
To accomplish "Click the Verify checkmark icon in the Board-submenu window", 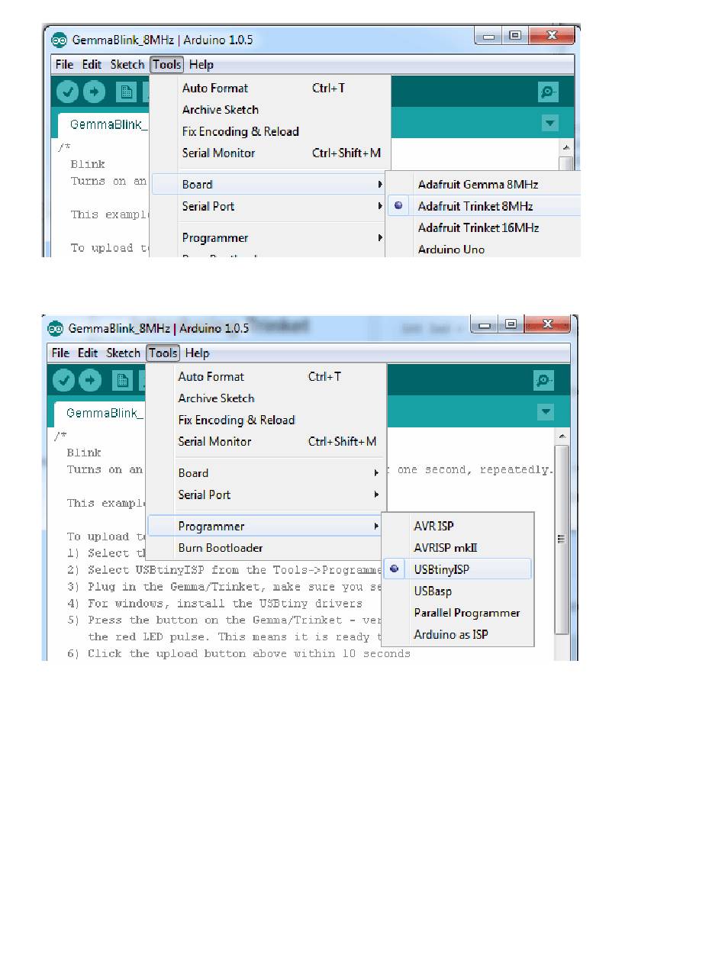I will [x=68, y=92].
